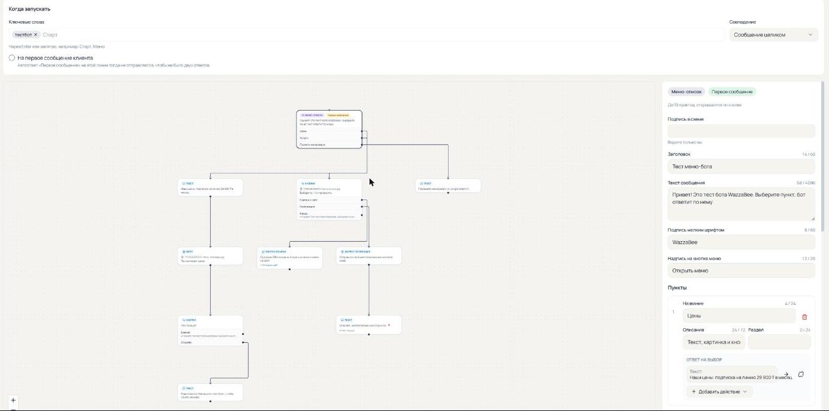Expand the Добавить действие dropdown chevron

pos(744,392)
